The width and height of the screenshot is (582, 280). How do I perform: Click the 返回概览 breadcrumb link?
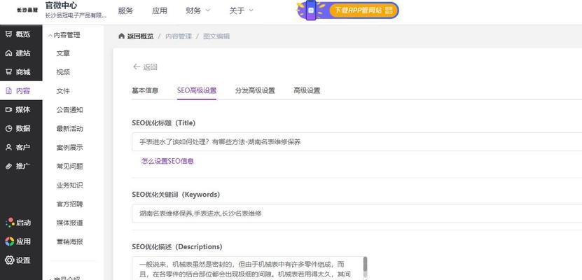pyautogui.click(x=140, y=36)
